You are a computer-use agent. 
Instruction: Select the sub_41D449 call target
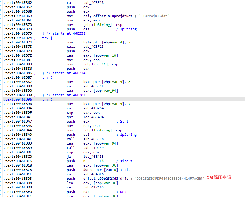point(93,148)
